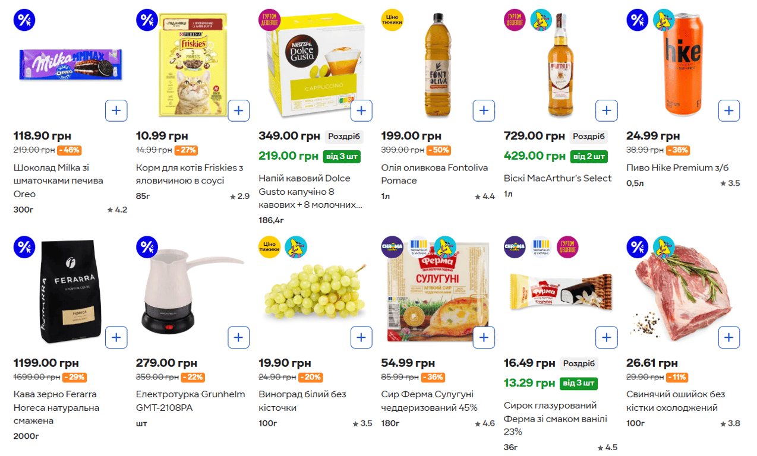Add Ferma glazed curd bar to cart
Viewport: 757px width, 456px height.
(x=606, y=337)
